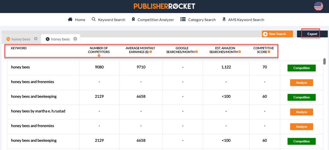Click the results table vertical scrollbar thumb
Screen dimensions: 329x150
[325, 61]
